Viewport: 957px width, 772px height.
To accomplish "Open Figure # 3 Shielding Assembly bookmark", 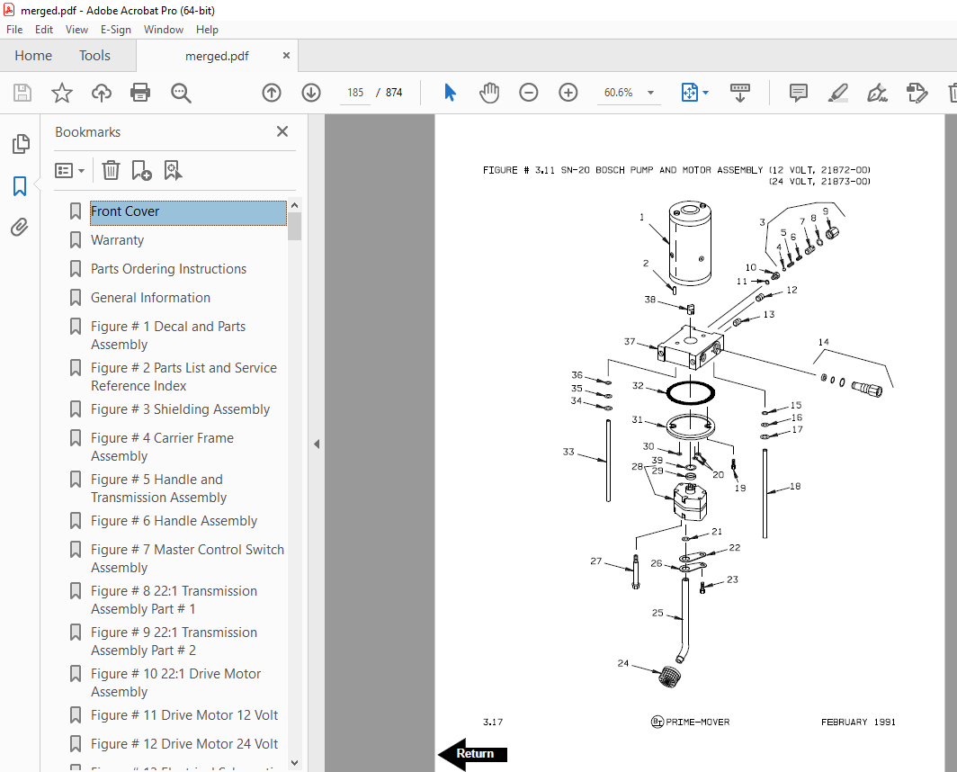I will [x=180, y=409].
